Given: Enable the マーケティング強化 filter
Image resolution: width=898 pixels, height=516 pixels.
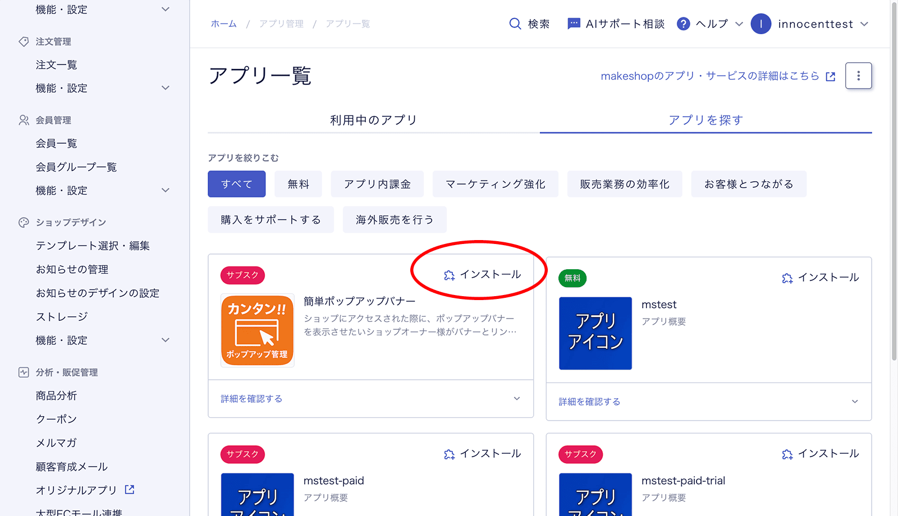Looking at the screenshot, I should 495,184.
